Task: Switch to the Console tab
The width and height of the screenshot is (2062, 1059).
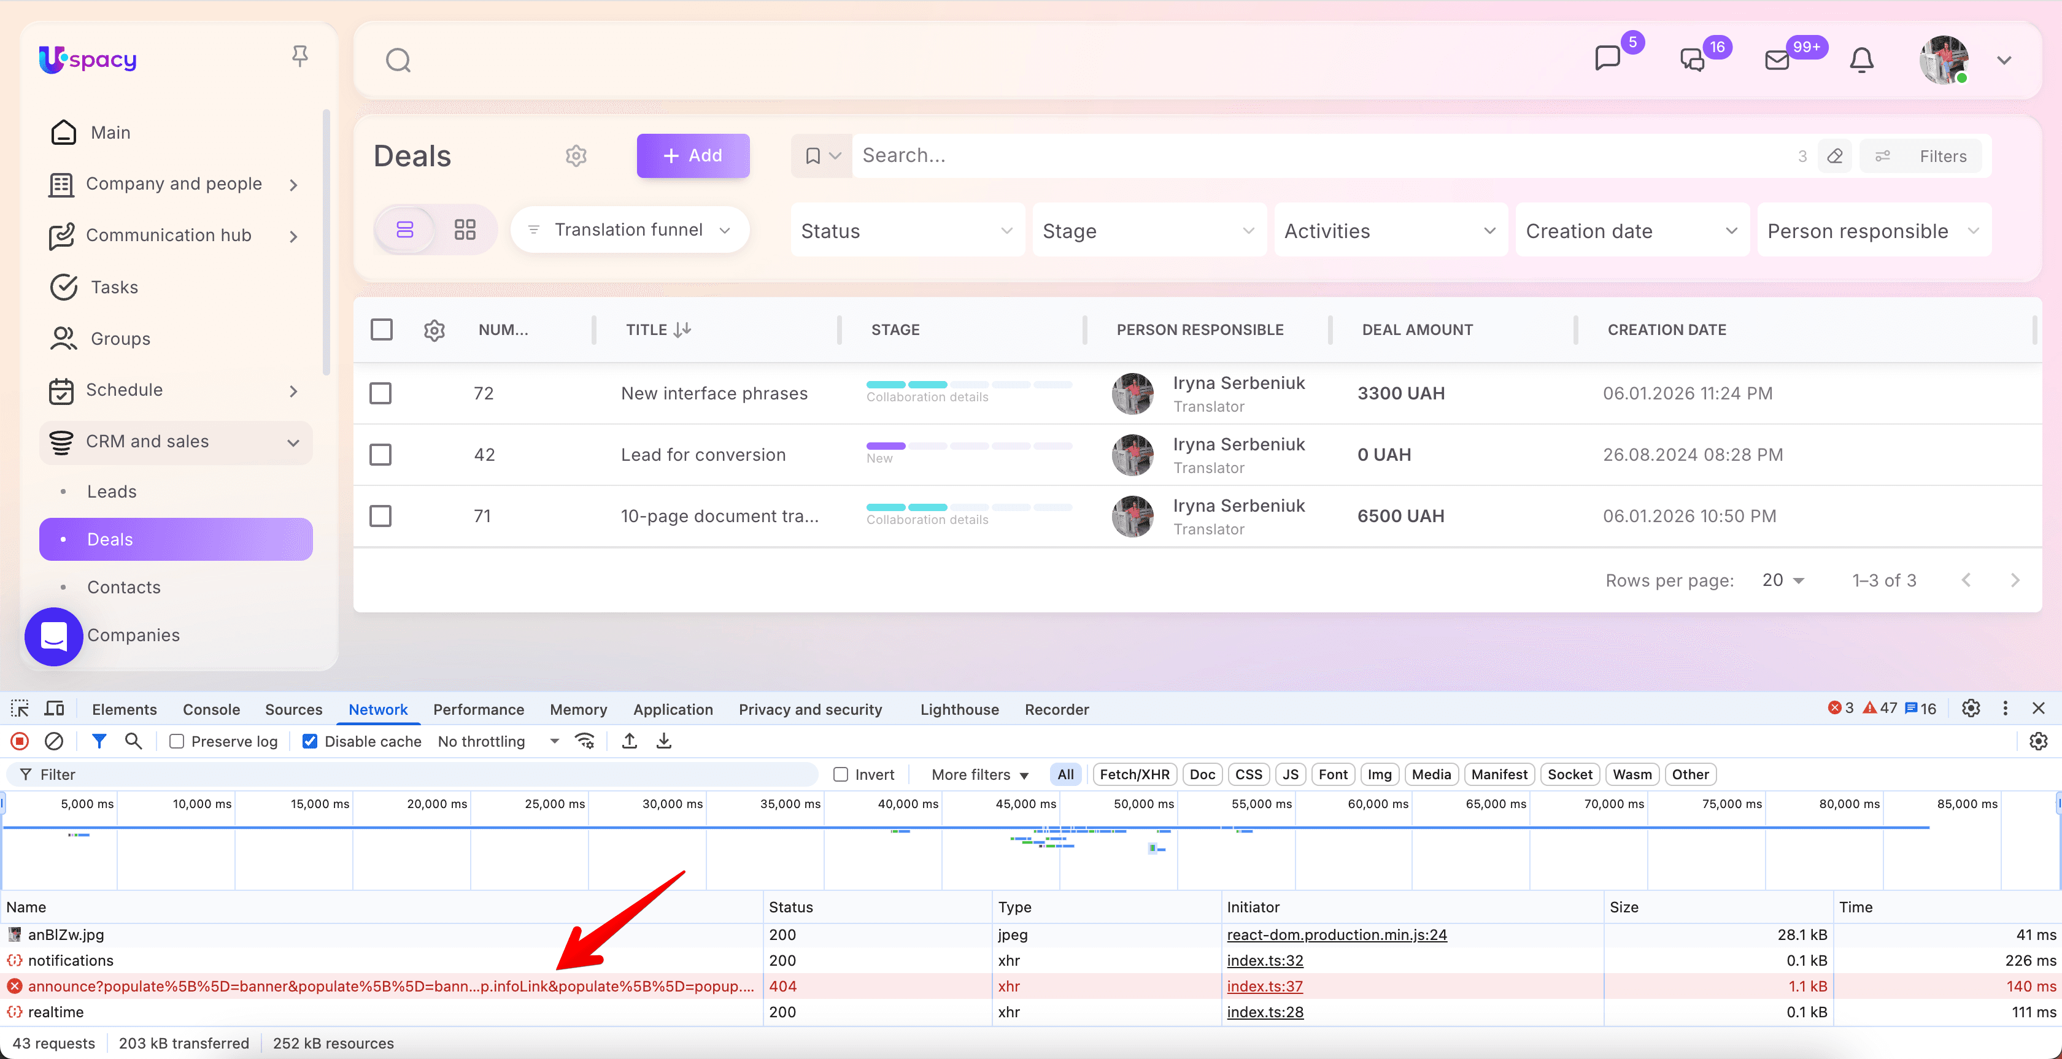Action: [211, 709]
